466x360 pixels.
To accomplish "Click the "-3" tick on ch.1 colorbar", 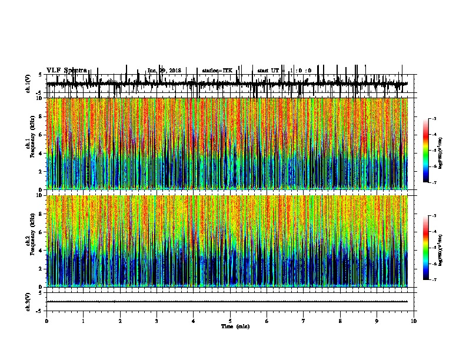I will tap(434, 118).
